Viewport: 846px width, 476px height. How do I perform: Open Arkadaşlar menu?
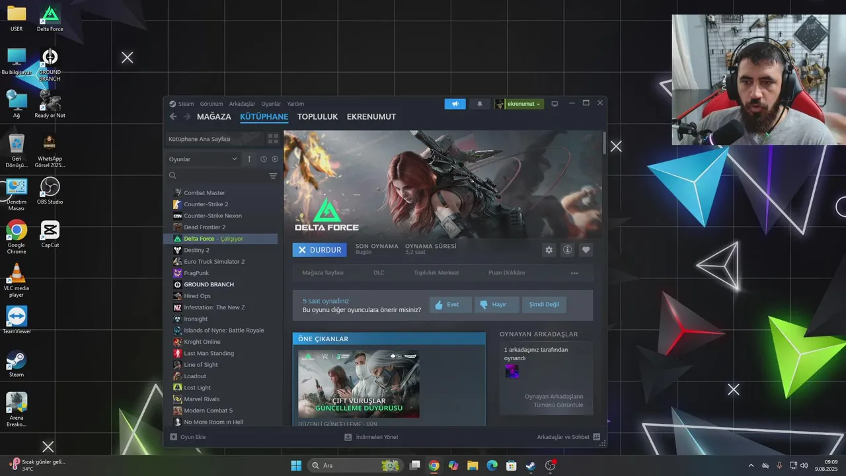tap(242, 104)
